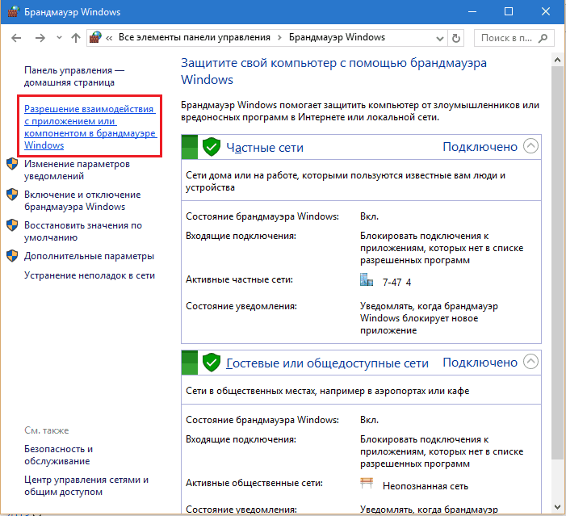Click the text Неопознанная сеть
The image size is (566, 516).
pyautogui.click(x=426, y=486)
